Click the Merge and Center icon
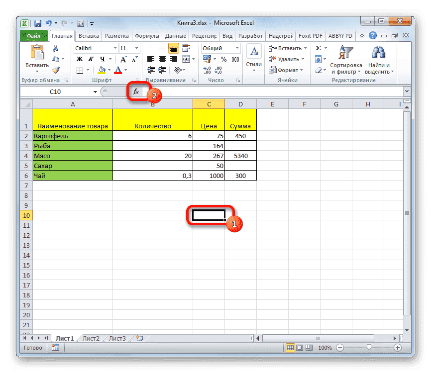This screenshot has height=373, width=431. [187, 59]
